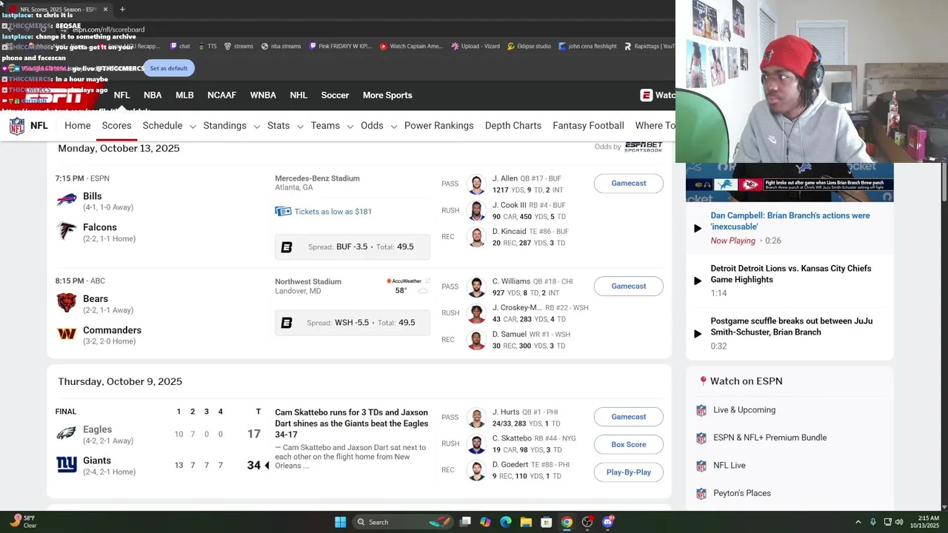Open the Scores tab

point(116,126)
